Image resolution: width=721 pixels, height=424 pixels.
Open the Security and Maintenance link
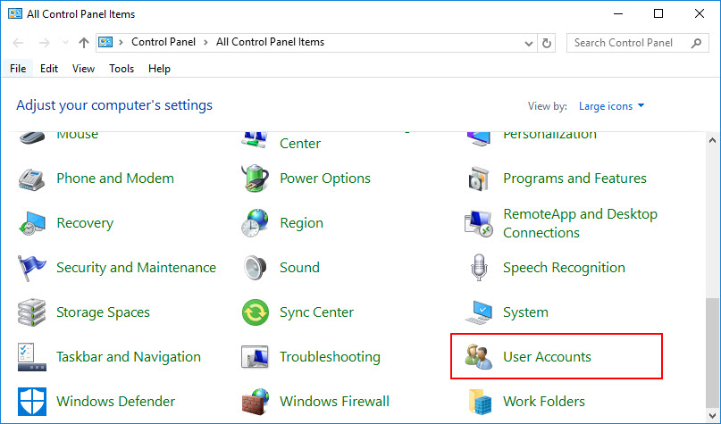coord(136,268)
